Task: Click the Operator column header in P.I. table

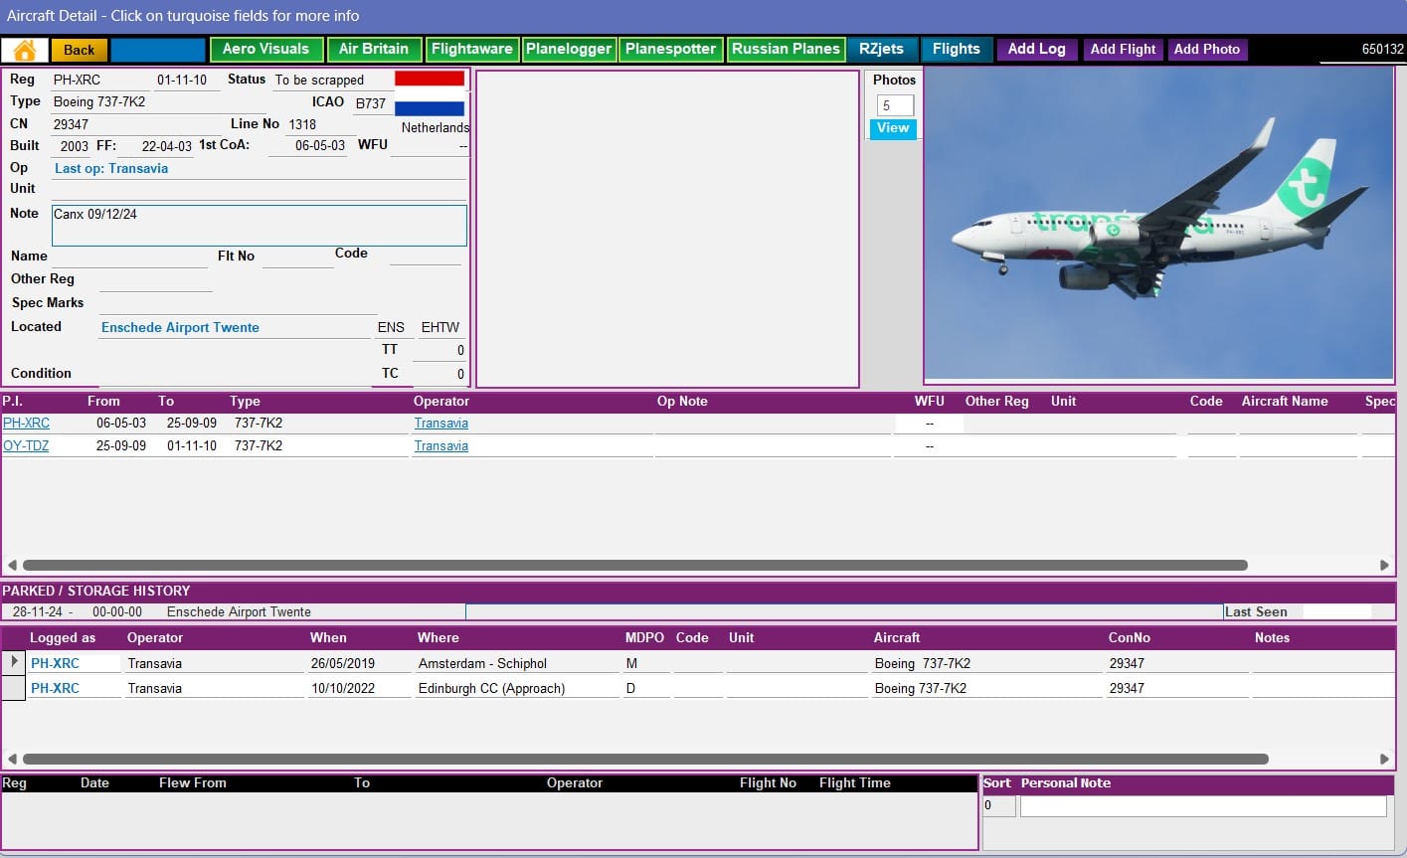Action: pos(440,401)
